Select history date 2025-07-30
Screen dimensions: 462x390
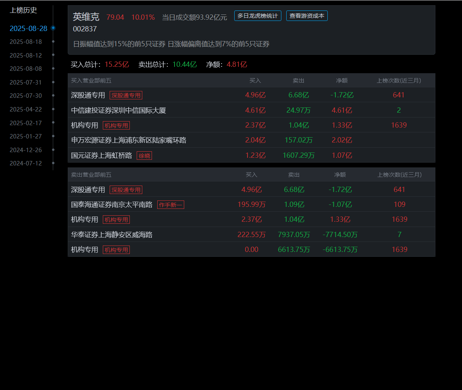(x=26, y=96)
